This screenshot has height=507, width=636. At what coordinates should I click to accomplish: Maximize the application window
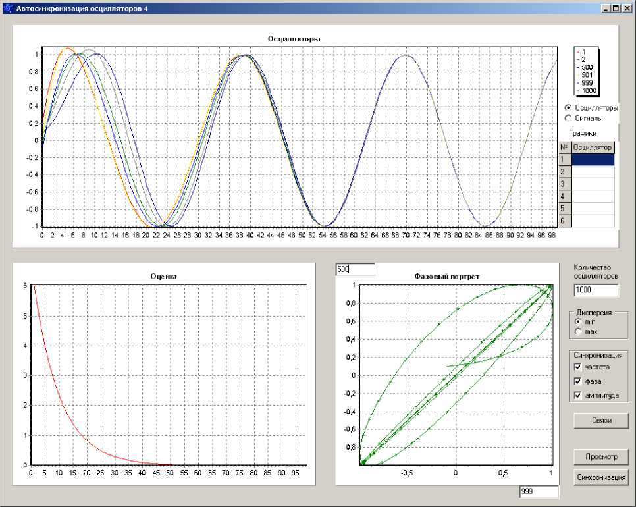(616, 8)
